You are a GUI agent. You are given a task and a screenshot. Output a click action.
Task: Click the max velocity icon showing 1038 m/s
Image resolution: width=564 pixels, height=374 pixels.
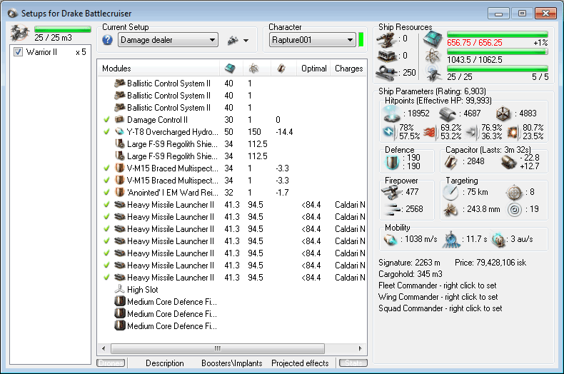[x=391, y=240]
